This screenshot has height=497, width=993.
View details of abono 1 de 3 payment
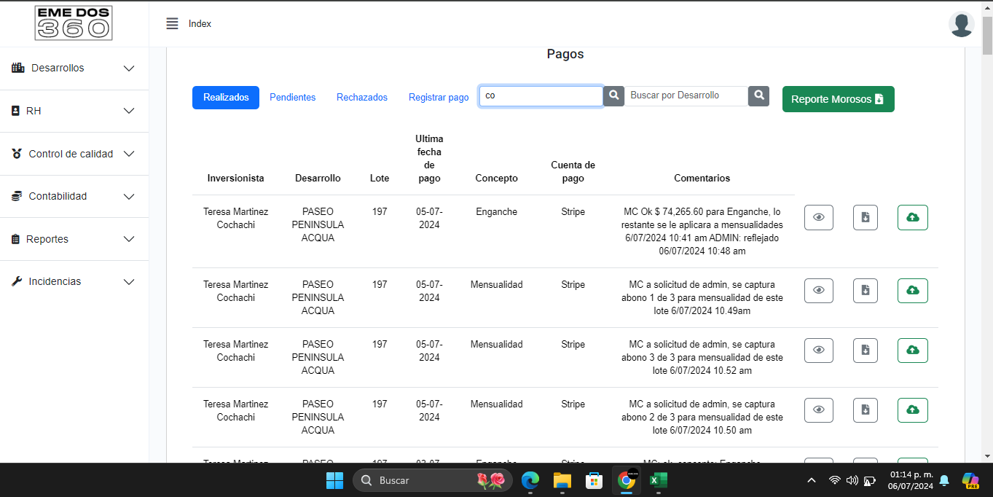coord(818,290)
